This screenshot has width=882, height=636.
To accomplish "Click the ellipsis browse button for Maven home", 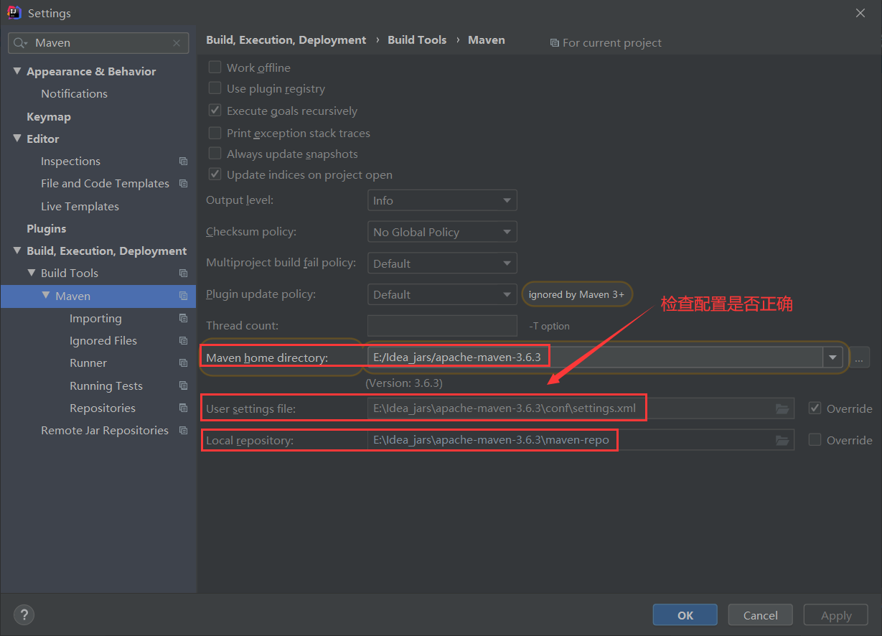I will point(859,357).
